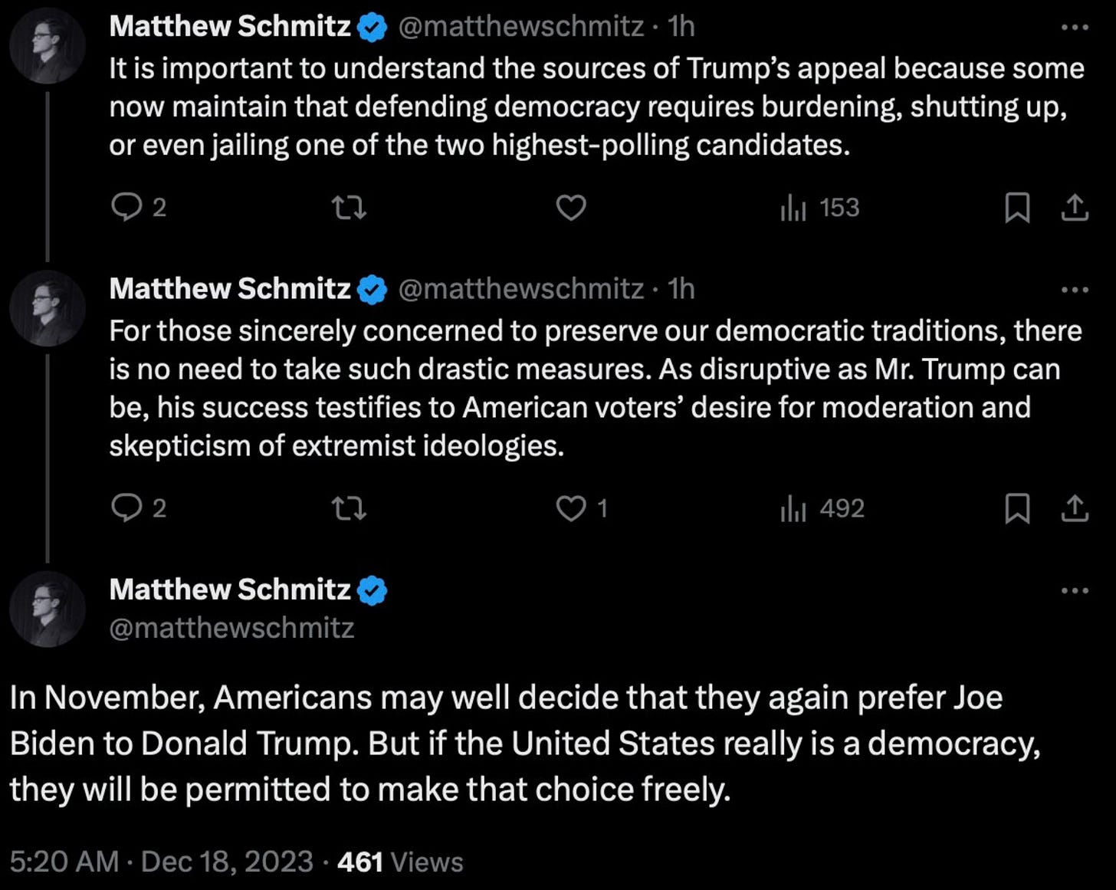View analytics showing 153 views
This screenshot has width=1116, height=890.
tap(819, 207)
